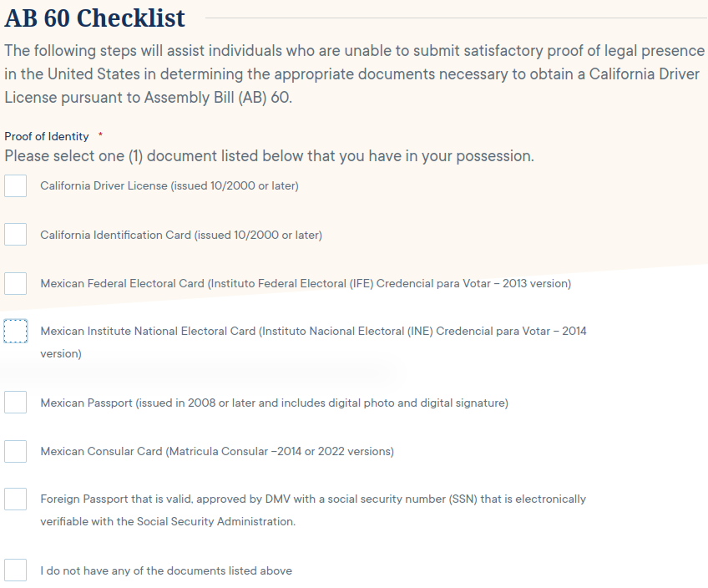
Task: Click the Instituto Federal Electoral (IFE) label text
Action: click(x=306, y=283)
